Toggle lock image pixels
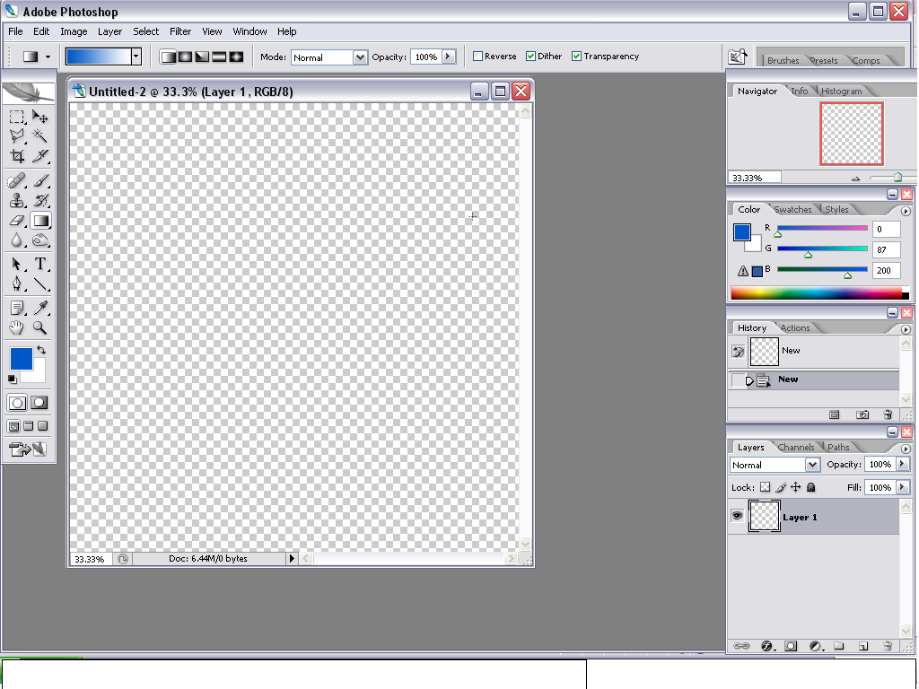 coord(781,487)
